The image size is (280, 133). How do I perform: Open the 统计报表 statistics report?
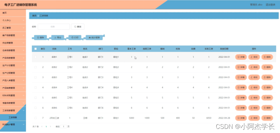tap(94, 38)
